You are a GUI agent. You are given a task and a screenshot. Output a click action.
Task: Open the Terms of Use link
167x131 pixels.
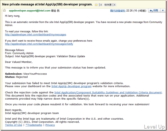14,125
